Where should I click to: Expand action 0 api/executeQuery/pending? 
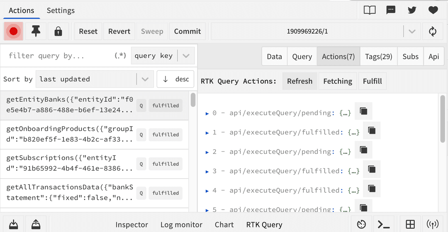[207, 113]
